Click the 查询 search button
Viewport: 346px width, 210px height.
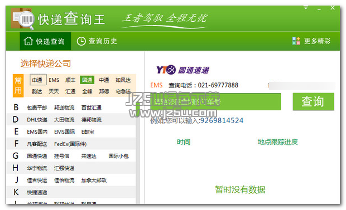313,101
